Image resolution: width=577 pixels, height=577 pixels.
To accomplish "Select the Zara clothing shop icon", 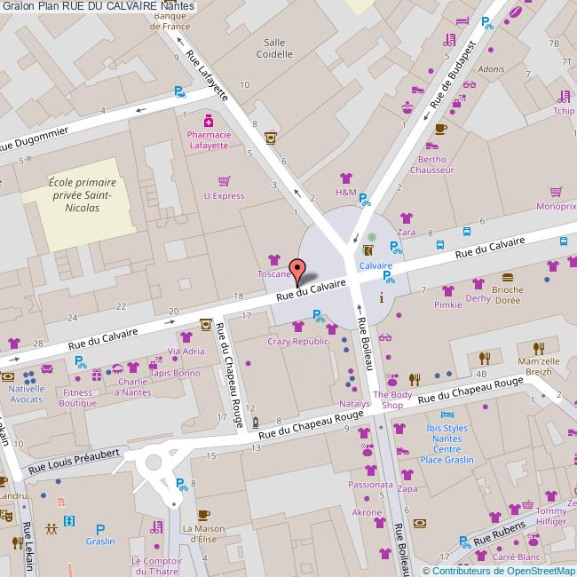I will coord(406,217).
